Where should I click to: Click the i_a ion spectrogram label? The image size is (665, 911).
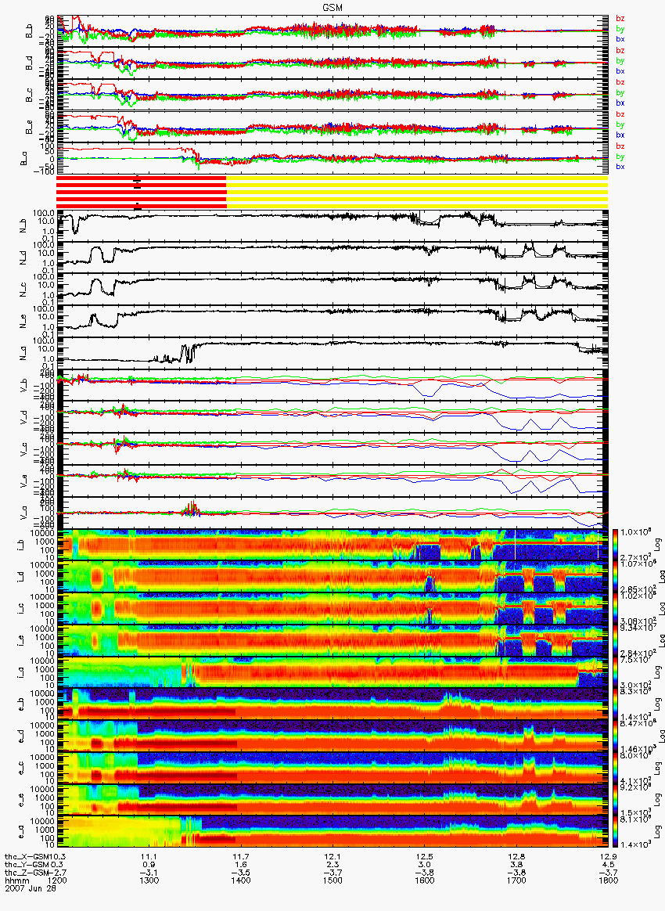tap(21, 672)
